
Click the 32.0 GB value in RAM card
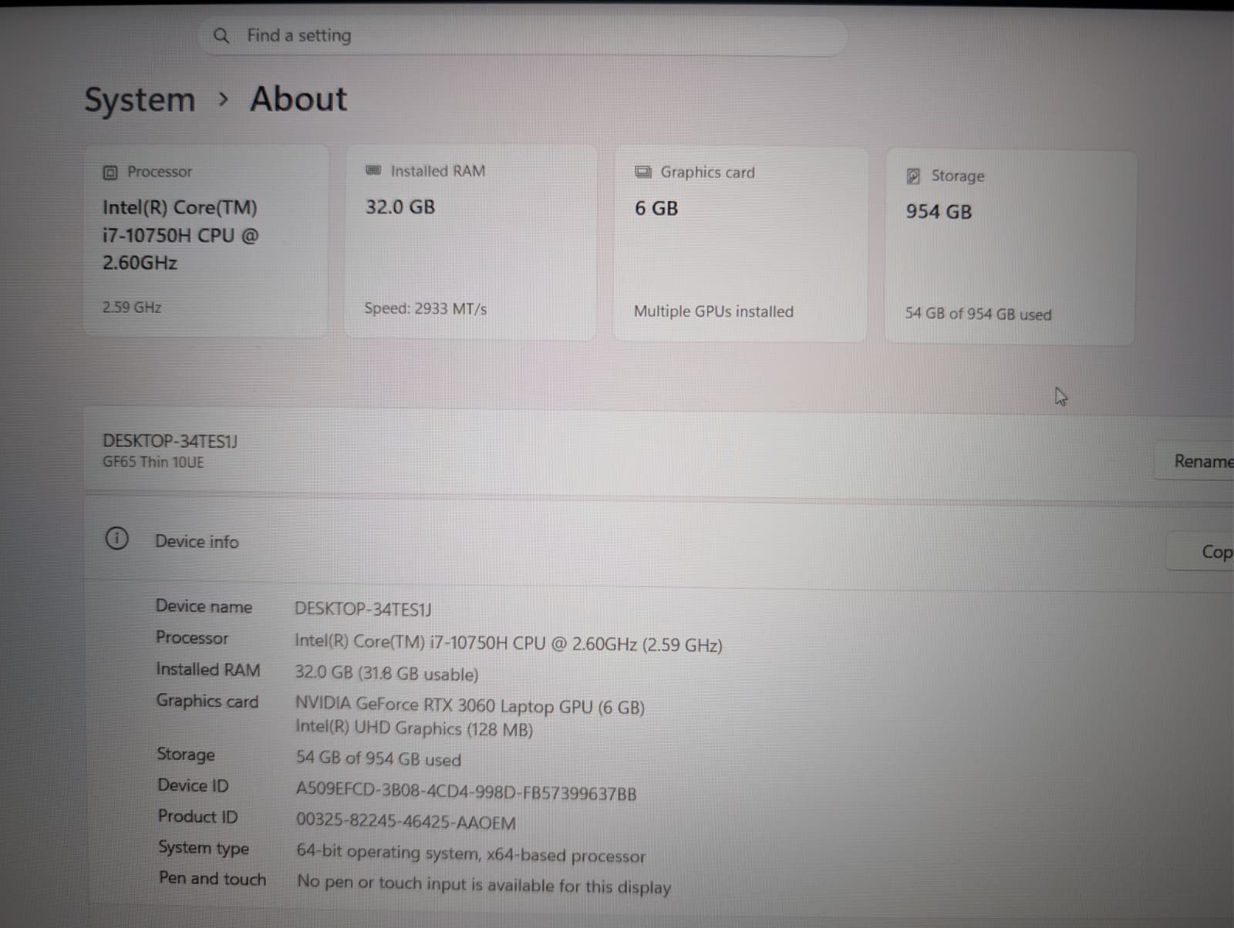pos(400,207)
